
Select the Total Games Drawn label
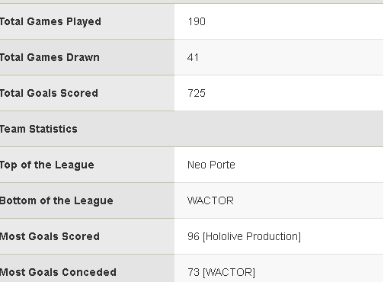50,57
